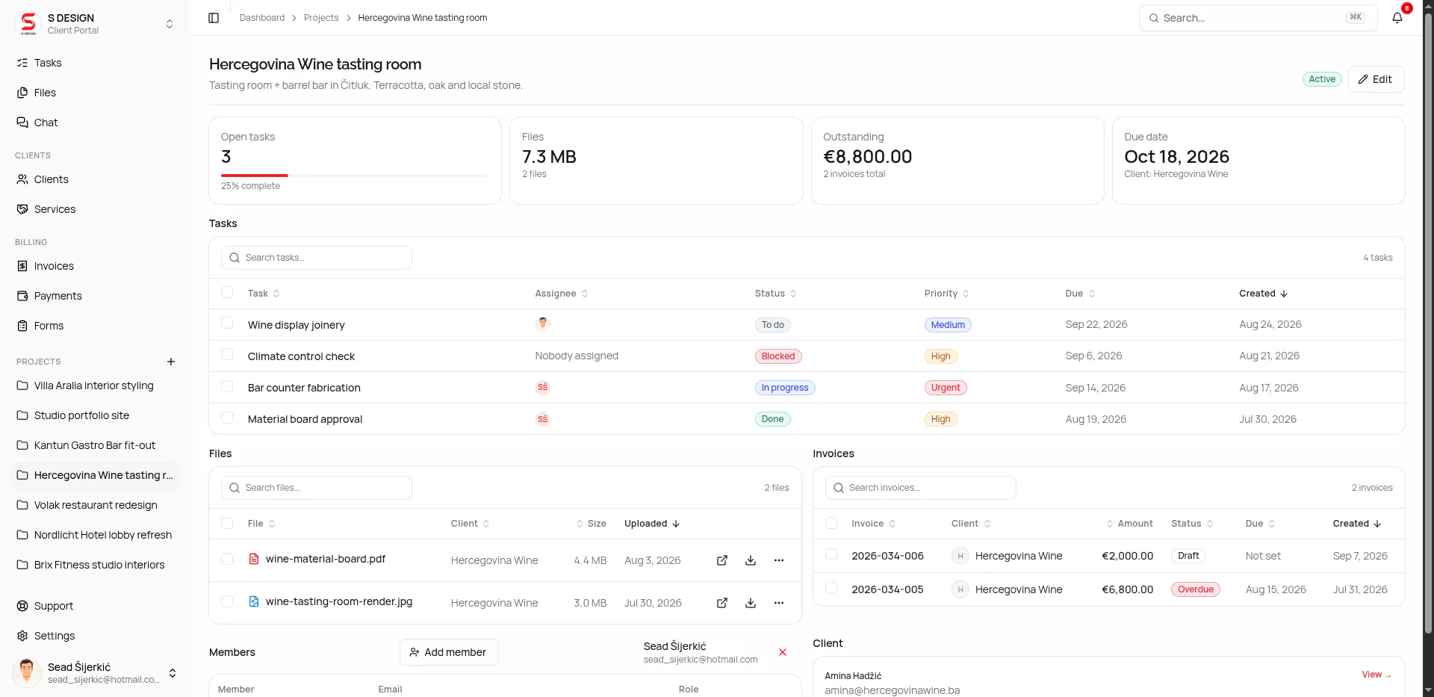Remove member Sead Šijerkić with red X
The image size is (1434, 697).
783,652
